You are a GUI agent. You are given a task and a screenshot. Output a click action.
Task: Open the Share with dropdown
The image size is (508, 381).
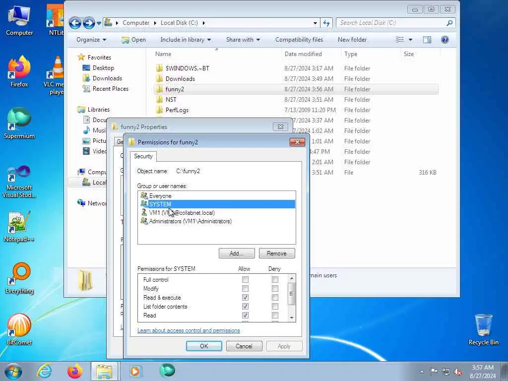point(243,40)
